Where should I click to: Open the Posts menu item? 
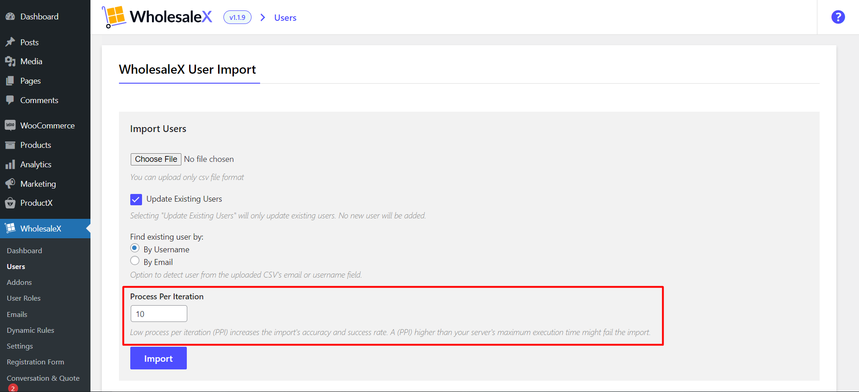[45, 42]
